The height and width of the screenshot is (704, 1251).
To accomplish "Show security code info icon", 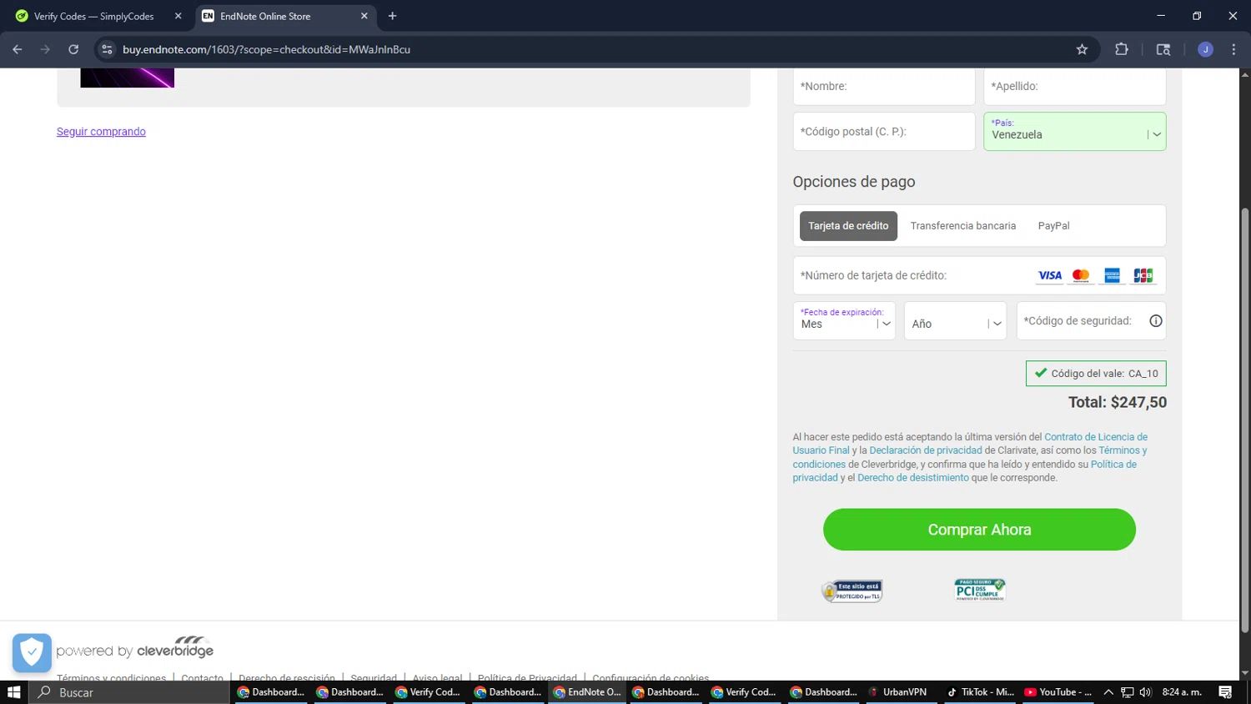I will pyautogui.click(x=1156, y=321).
